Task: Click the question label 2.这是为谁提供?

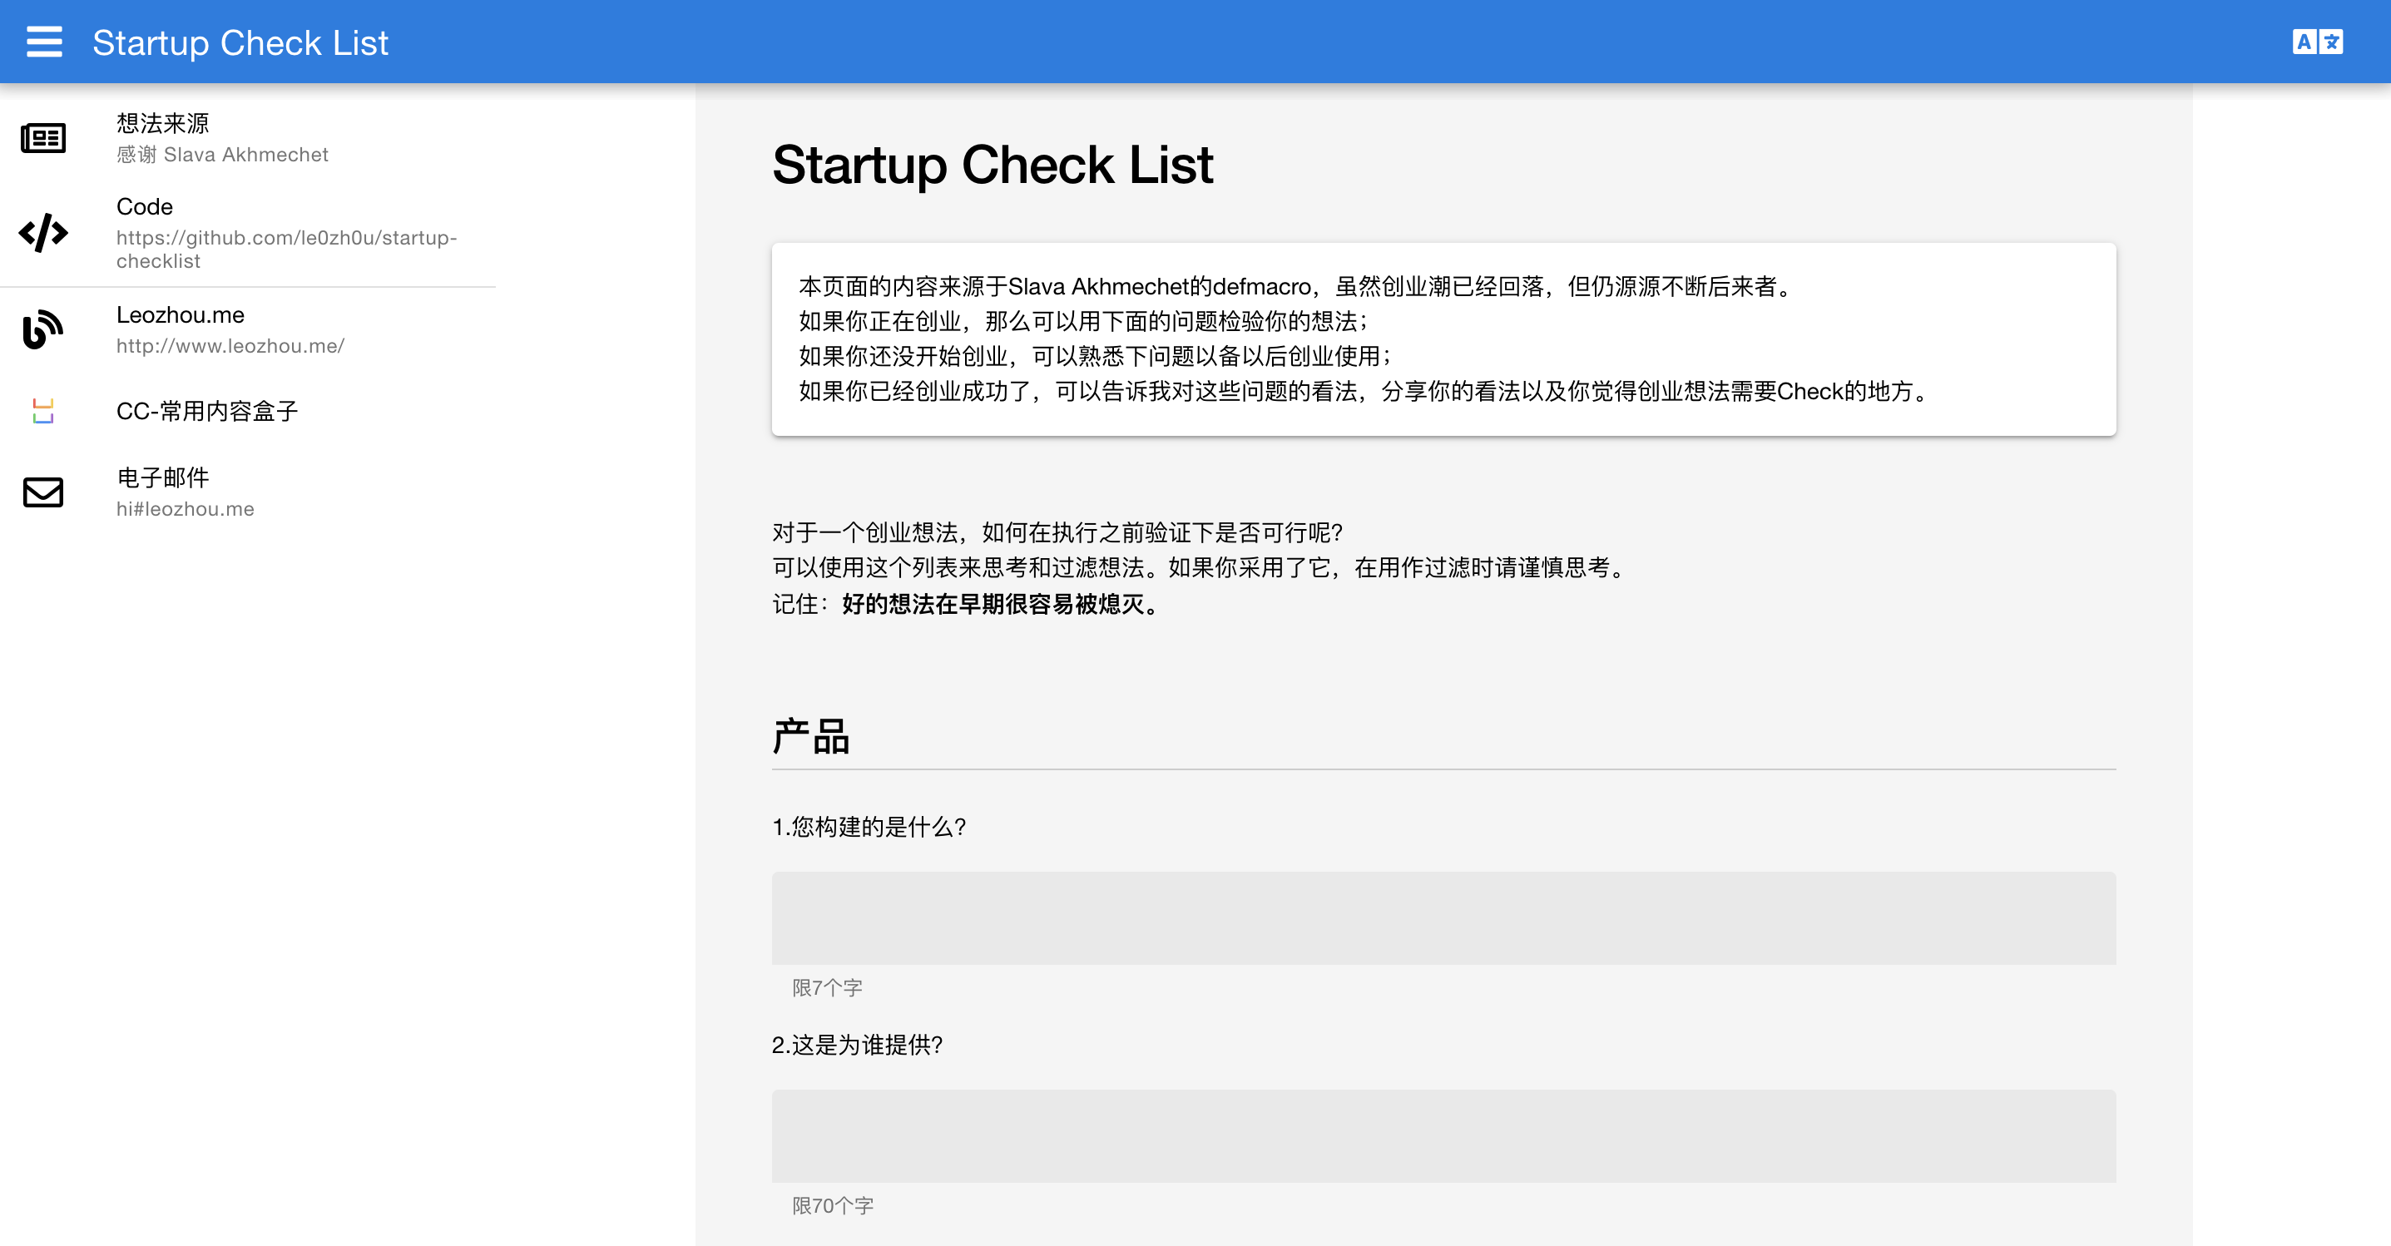Action: click(x=858, y=1045)
